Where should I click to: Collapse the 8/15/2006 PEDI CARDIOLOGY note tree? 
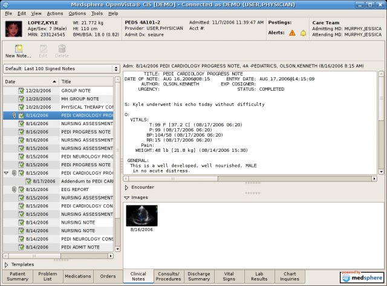[7, 173]
